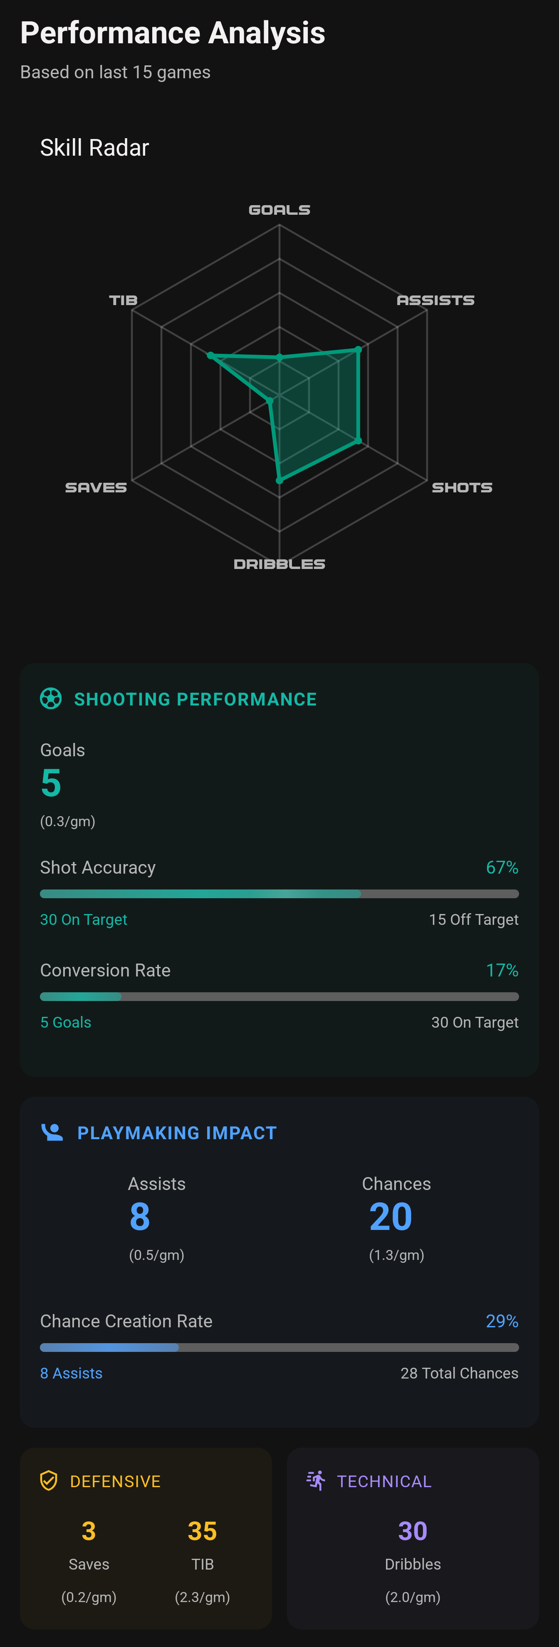Select the SHOTS radar axis label
The height and width of the screenshot is (1647, 559).
[x=462, y=487]
